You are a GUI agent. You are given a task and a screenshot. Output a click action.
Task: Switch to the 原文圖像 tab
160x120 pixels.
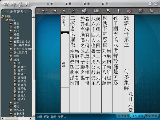click(x=123, y=116)
